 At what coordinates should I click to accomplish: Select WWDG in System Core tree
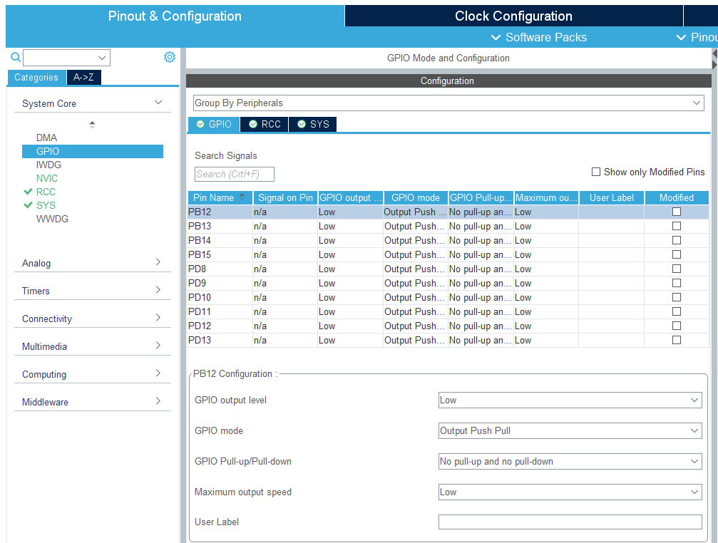pyautogui.click(x=52, y=219)
